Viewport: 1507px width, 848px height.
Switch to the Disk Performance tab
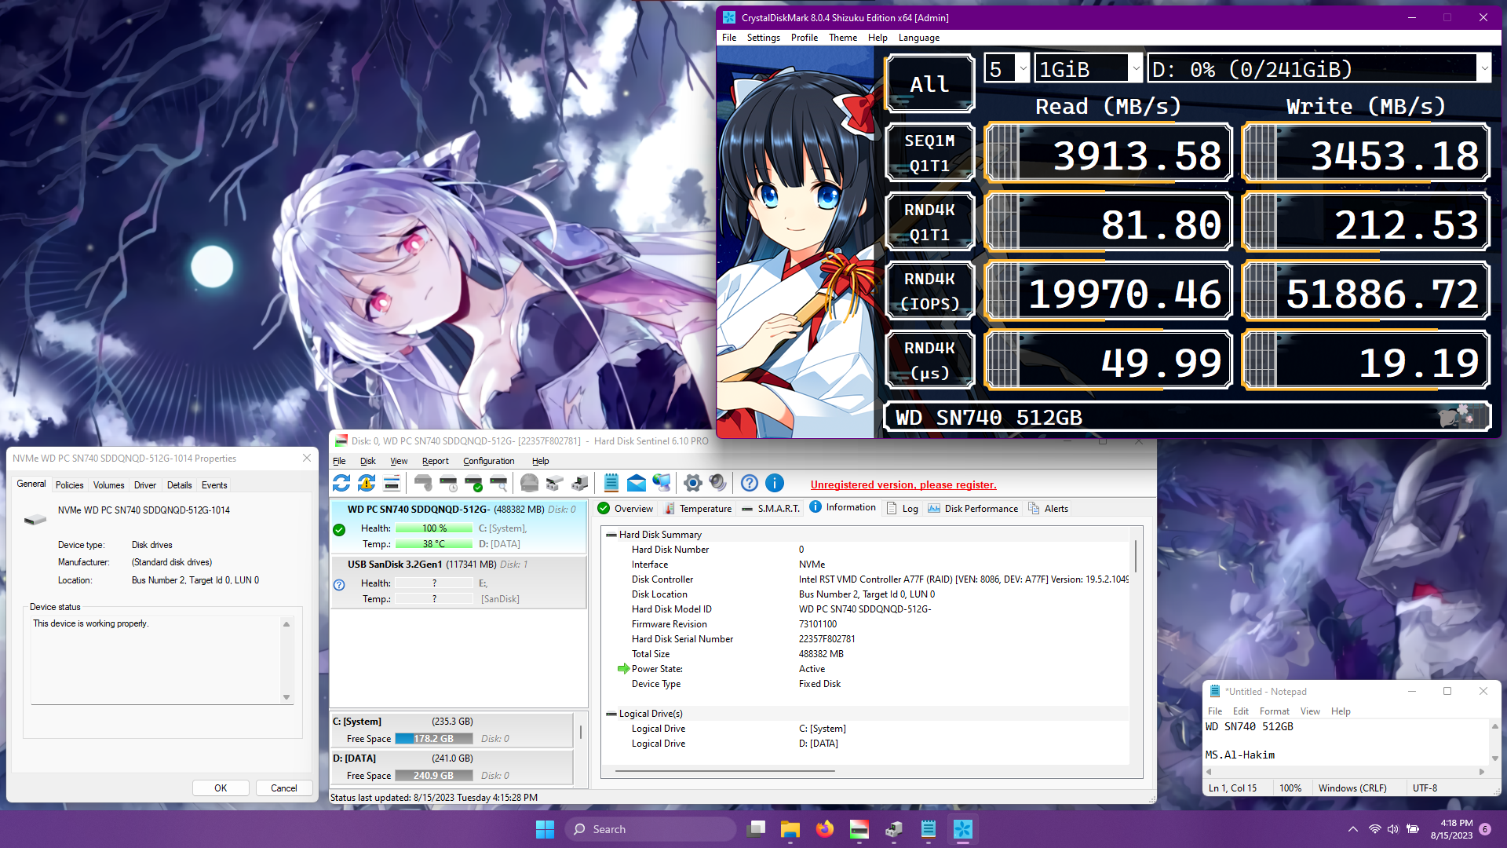coord(973,509)
